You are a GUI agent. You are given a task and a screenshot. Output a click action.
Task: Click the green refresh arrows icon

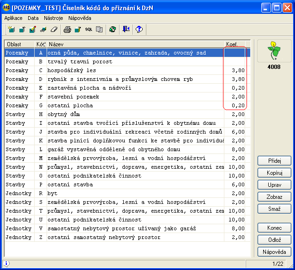coord(112,29)
